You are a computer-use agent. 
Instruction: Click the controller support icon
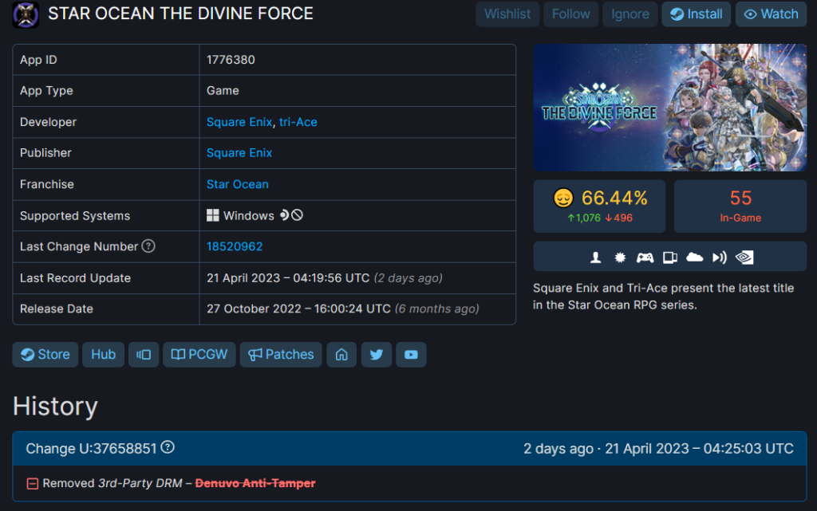[x=645, y=257]
